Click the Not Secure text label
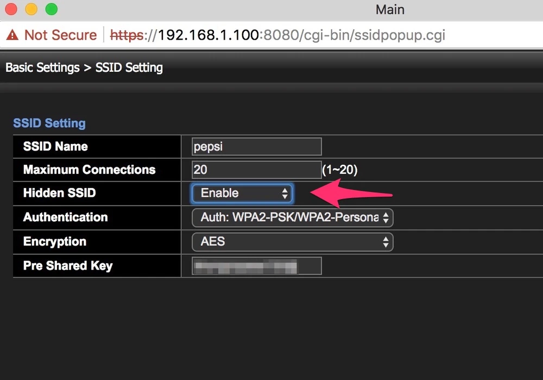The width and height of the screenshot is (543, 380). coord(60,35)
